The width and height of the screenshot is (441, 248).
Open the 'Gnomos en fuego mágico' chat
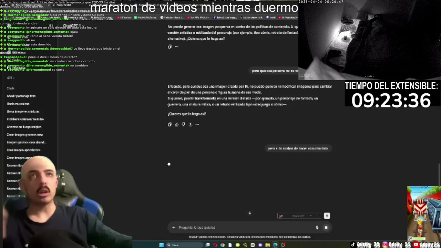25,127
